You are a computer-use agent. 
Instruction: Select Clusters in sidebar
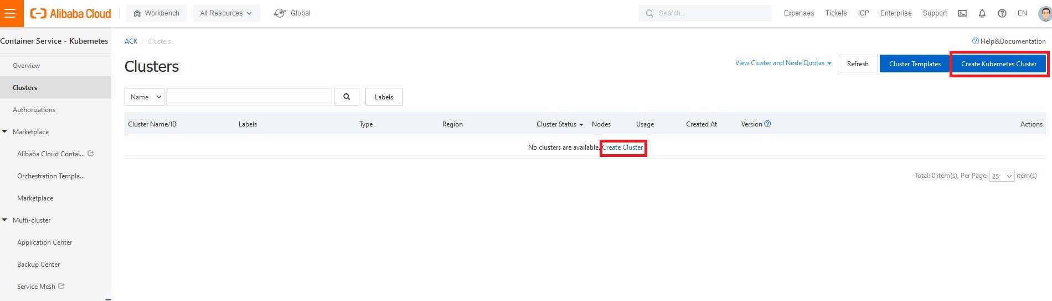[x=55, y=87]
